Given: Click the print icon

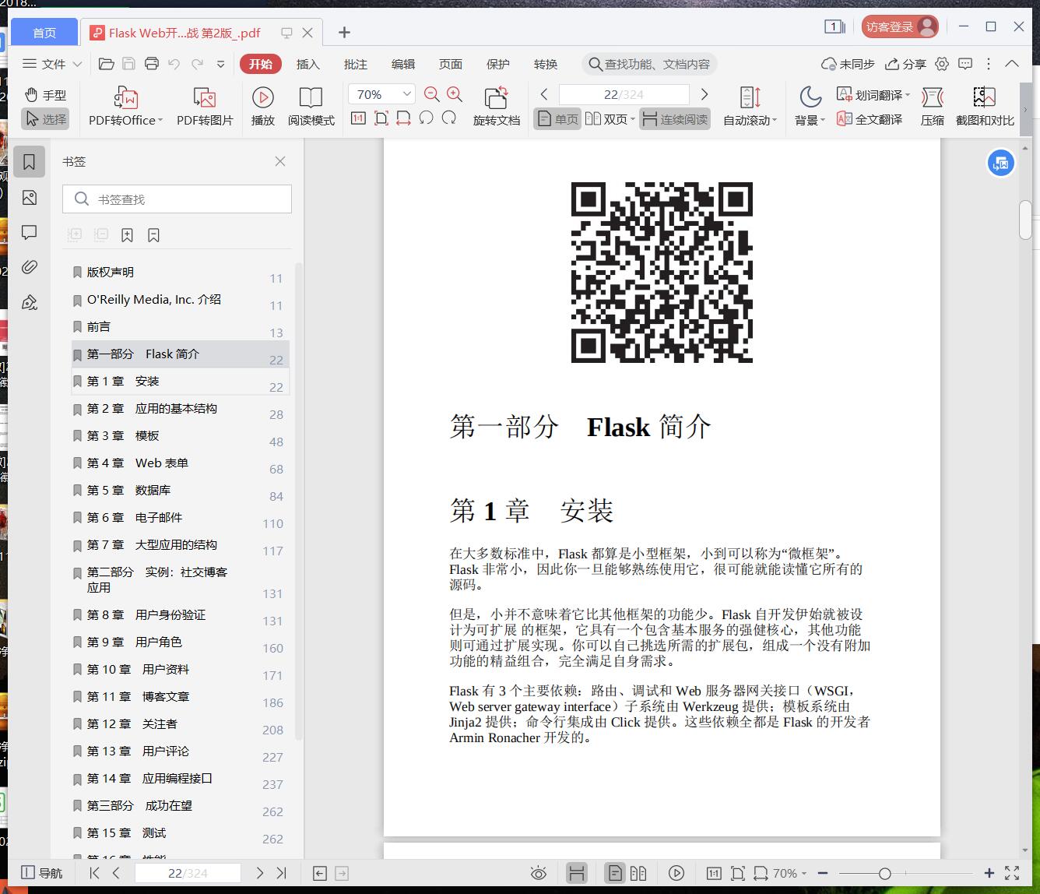Looking at the screenshot, I should pyautogui.click(x=152, y=64).
